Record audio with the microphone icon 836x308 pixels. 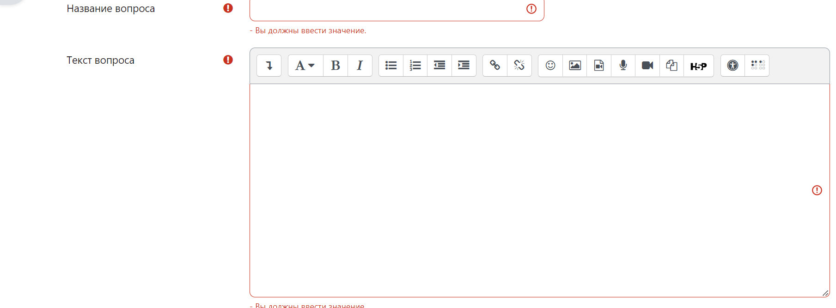coord(623,66)
